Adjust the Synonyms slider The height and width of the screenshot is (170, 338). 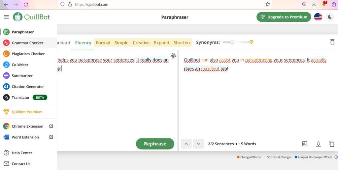pyautogui.click(x=232, y=42)
